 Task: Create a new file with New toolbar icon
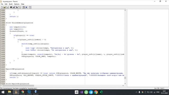(x=2, y=7)
